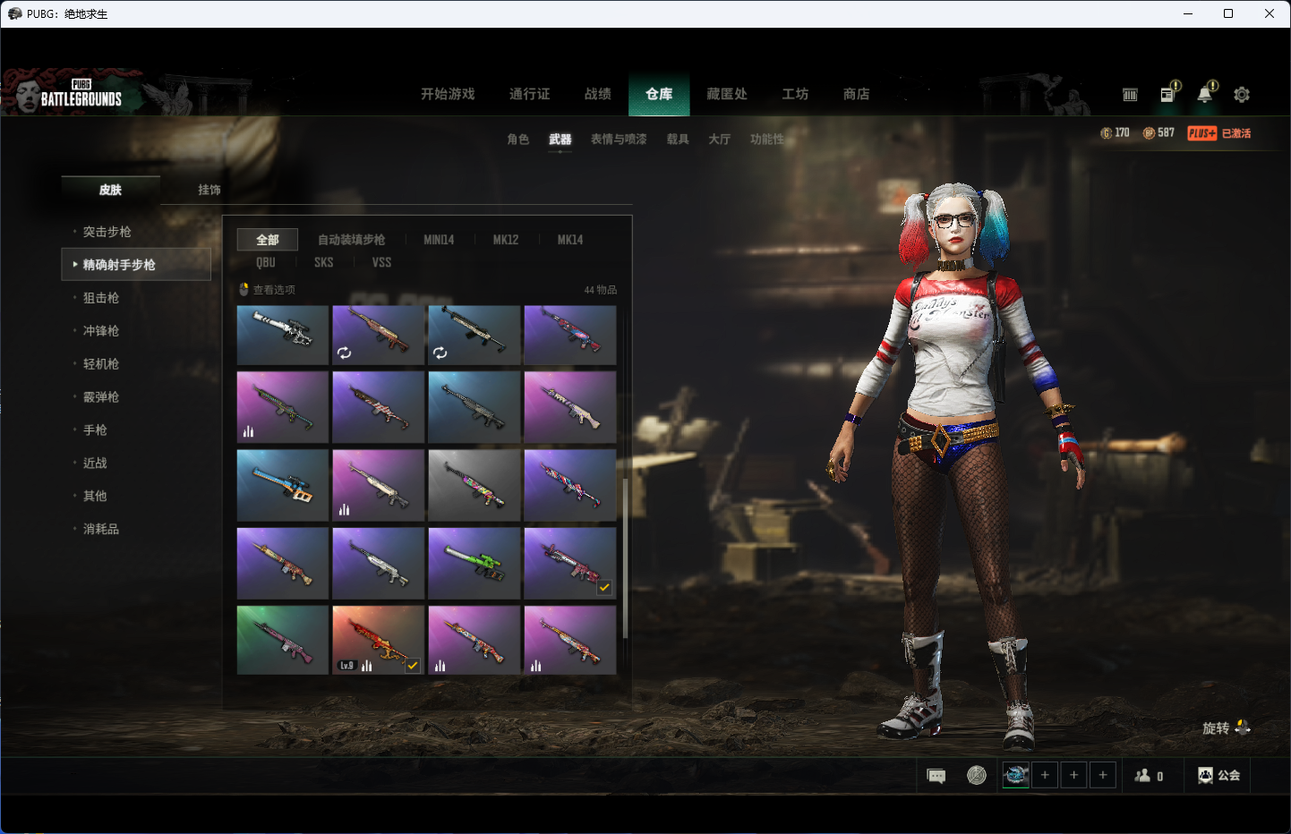Filter skins by MINI14
Viewport: 1291px width, 834px height.
tap(439, 240)
